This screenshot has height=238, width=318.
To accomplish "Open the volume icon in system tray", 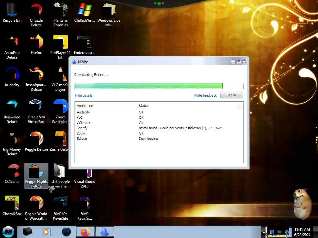I will [x=287, y=232].
